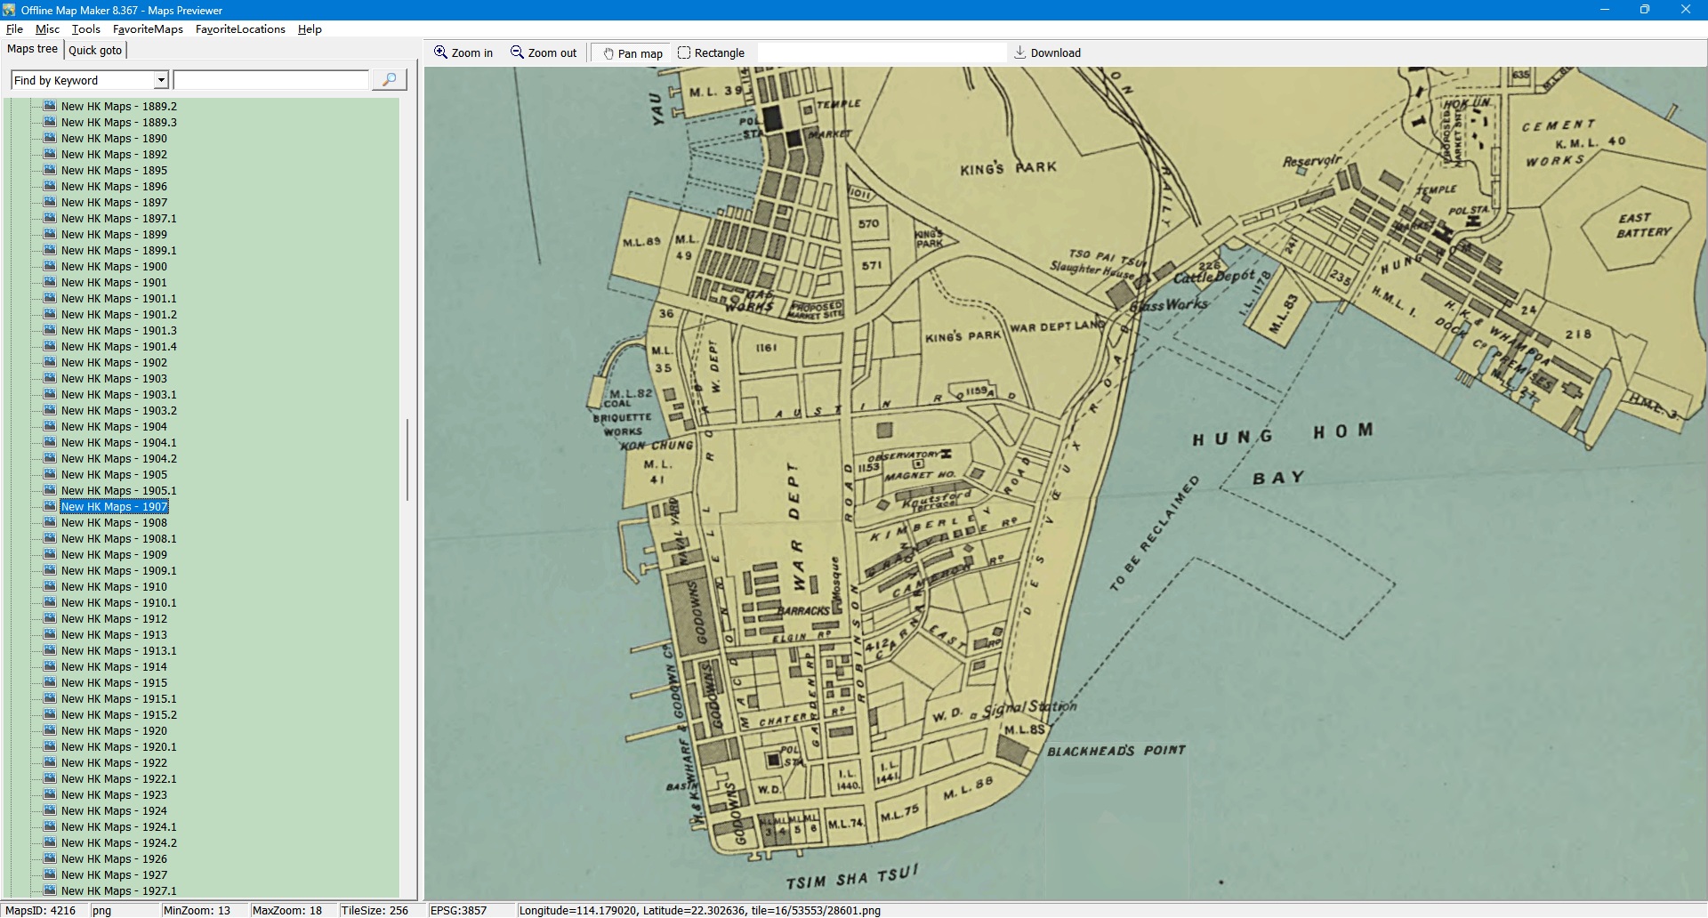Click the Zoom in magnifier icon
The width and height of the screenshot is (1708, 918).
[x=440, y=52]
